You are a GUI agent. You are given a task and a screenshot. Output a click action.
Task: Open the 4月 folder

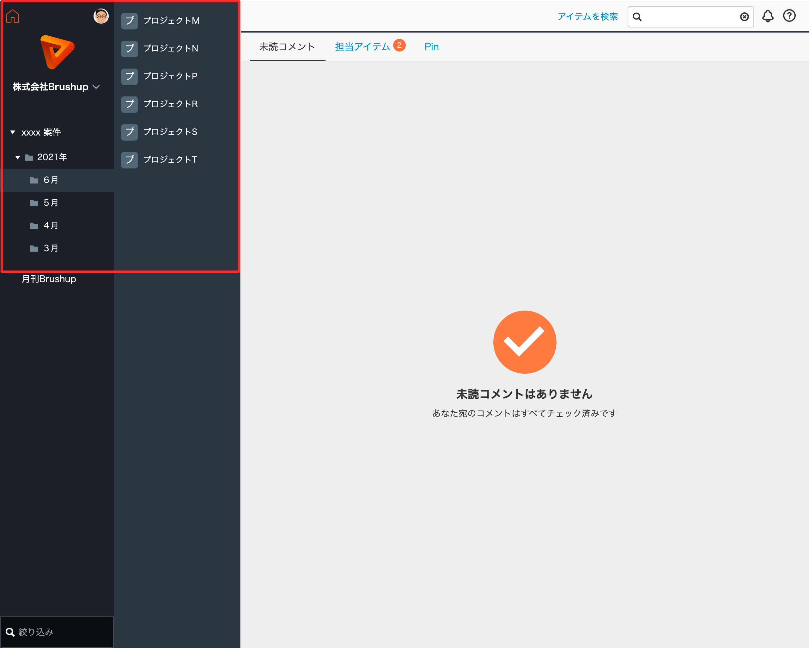tap(51, 226)
